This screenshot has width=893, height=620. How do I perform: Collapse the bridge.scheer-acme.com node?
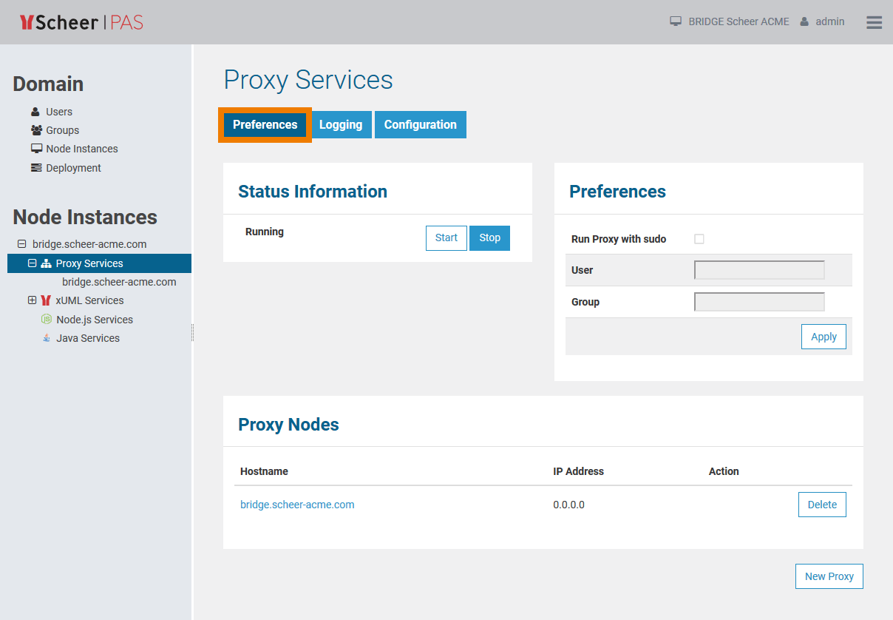pyautogui.click(x=24, y=244)
